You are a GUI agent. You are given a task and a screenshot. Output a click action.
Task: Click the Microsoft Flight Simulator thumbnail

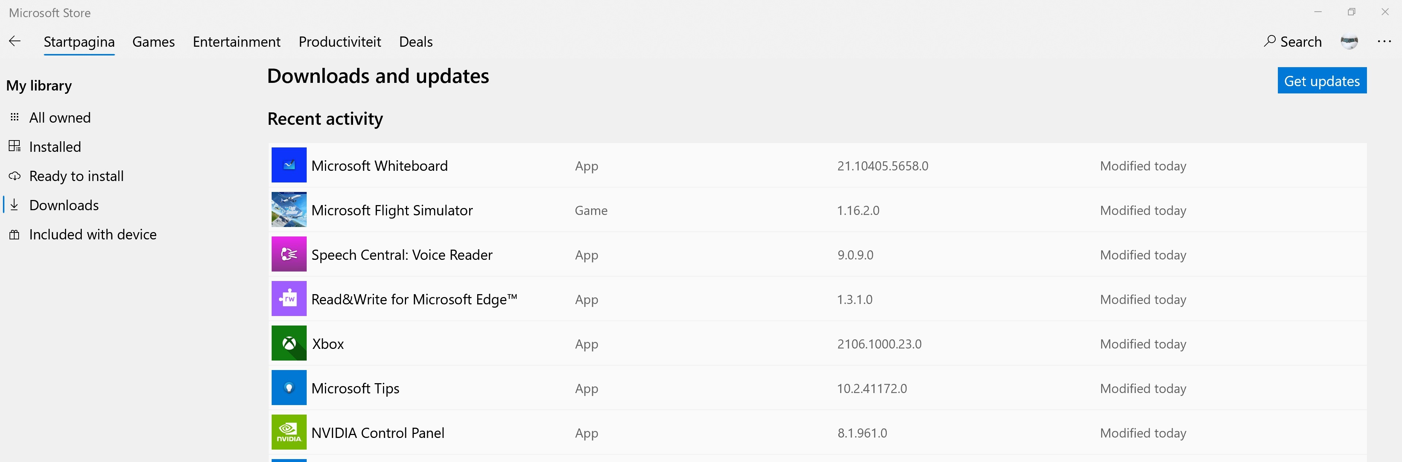(289, 209)
